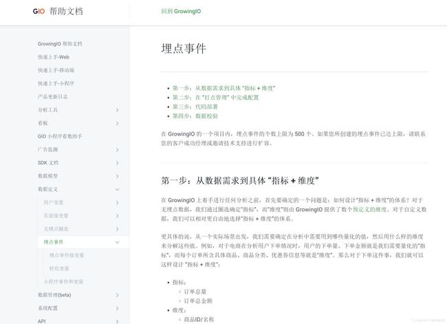Open 转化变量 sub-page
The image size is (447, 324).
click(x=59, y=268)
